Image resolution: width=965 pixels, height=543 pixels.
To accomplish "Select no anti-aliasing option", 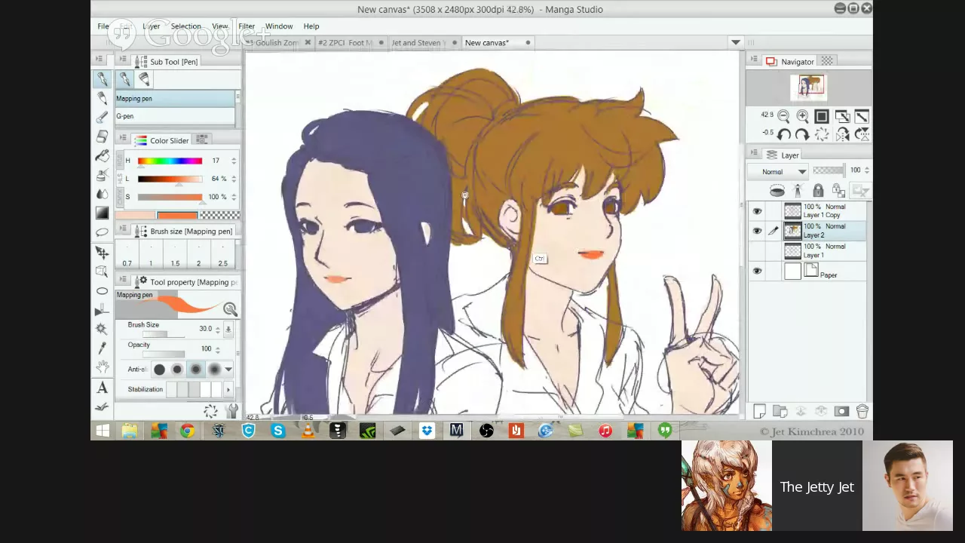I will 159,370.
